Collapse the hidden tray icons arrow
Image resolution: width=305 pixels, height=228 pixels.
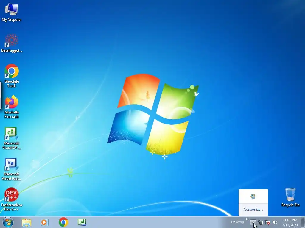pos(253,222)
